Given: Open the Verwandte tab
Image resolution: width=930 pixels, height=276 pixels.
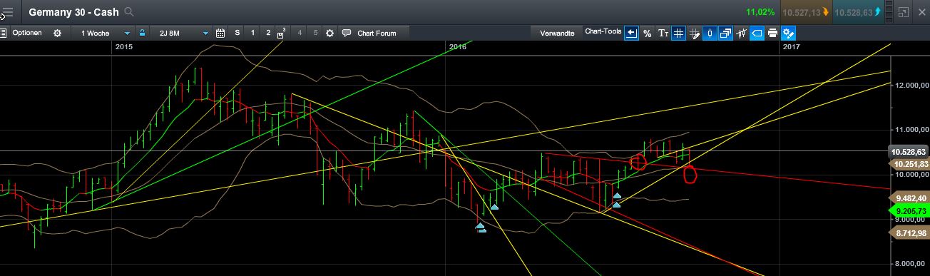Looking at the screenshot, I should pyautogui.click(x=557, y=33).
